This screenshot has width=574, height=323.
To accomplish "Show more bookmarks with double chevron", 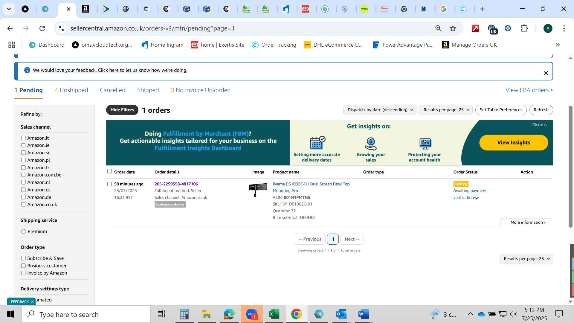I will 558,45.
